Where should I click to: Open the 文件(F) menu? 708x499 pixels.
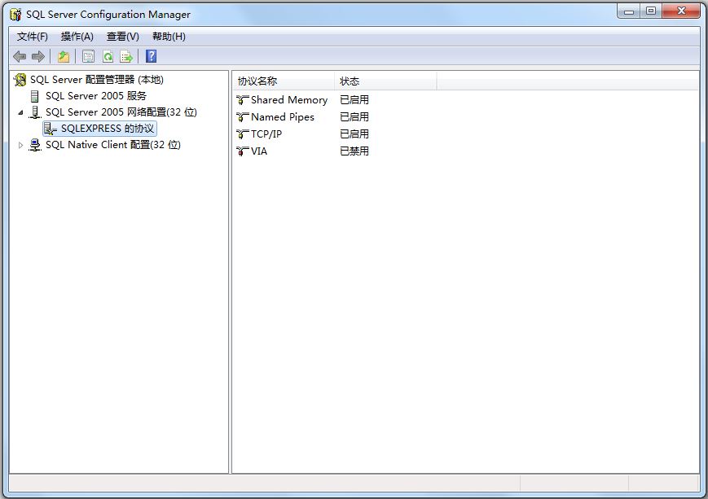coord(32,37)
